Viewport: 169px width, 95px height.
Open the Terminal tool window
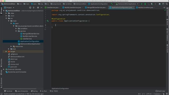point(8,91)
